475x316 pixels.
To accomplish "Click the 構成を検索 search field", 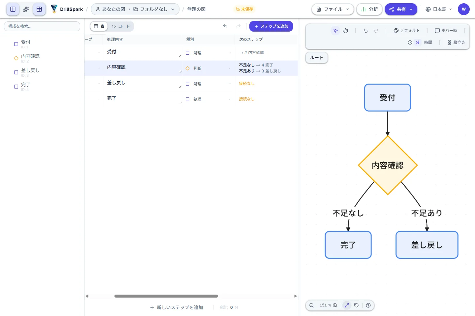I will (x=42, y=26).
